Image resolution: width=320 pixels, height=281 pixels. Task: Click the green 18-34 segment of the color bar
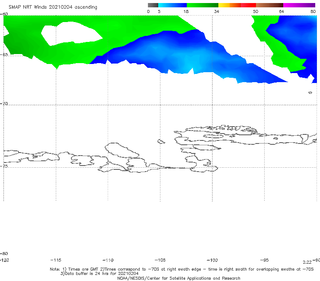coord(202,5)
